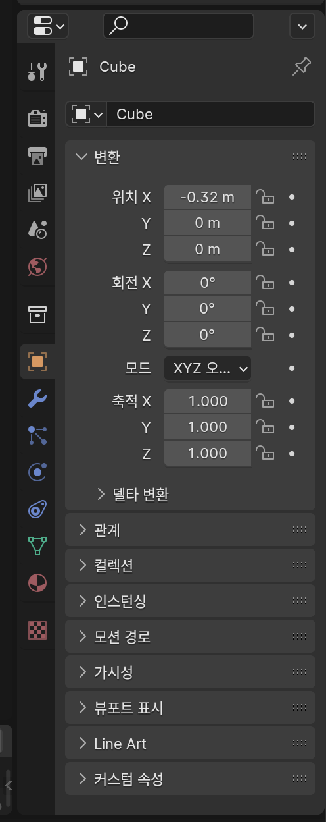
Task: Toggle lock for 위치 Y
Action: (x=264, y=223)
